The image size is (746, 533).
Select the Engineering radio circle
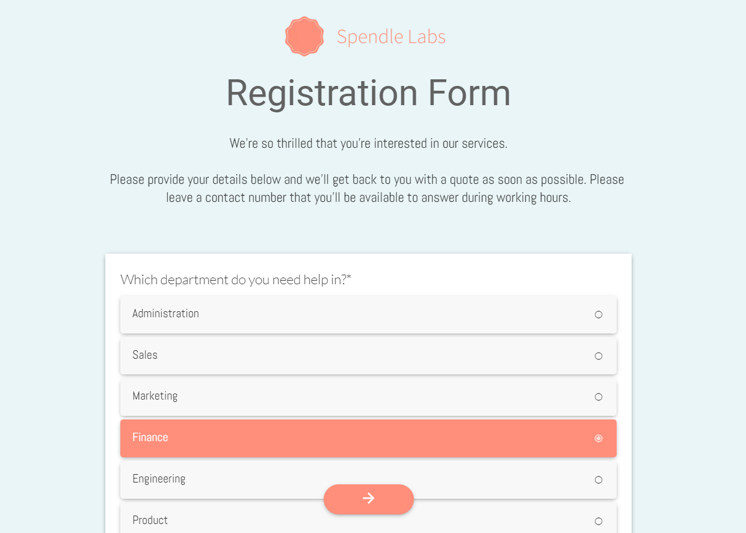coord(599,480)
